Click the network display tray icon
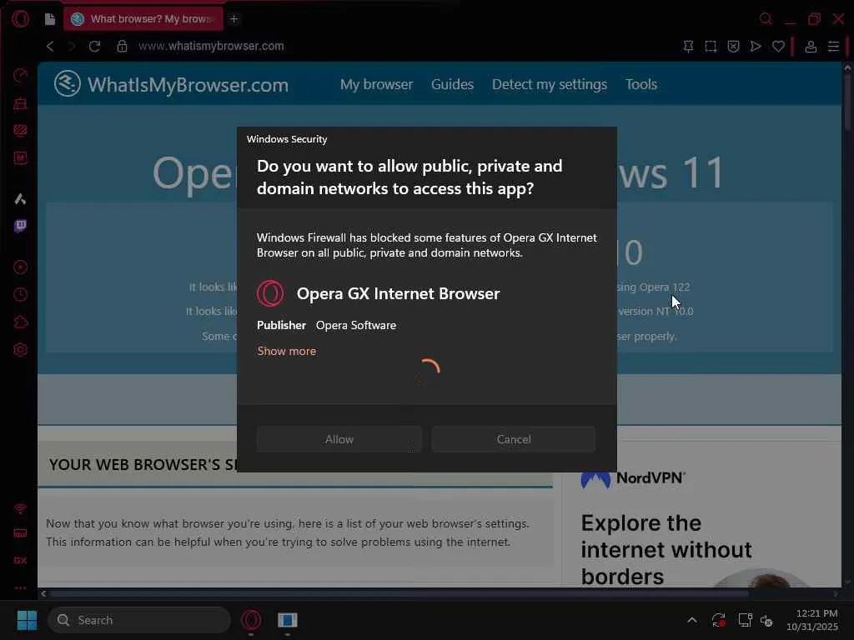The width and height of the screenshot is (854, 640). [x=745, y=620]
